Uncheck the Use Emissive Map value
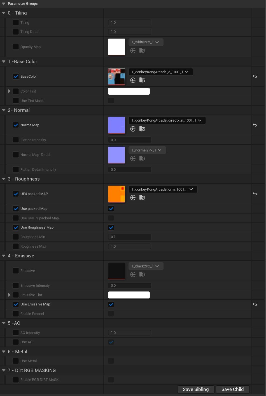 pos(111,304)
